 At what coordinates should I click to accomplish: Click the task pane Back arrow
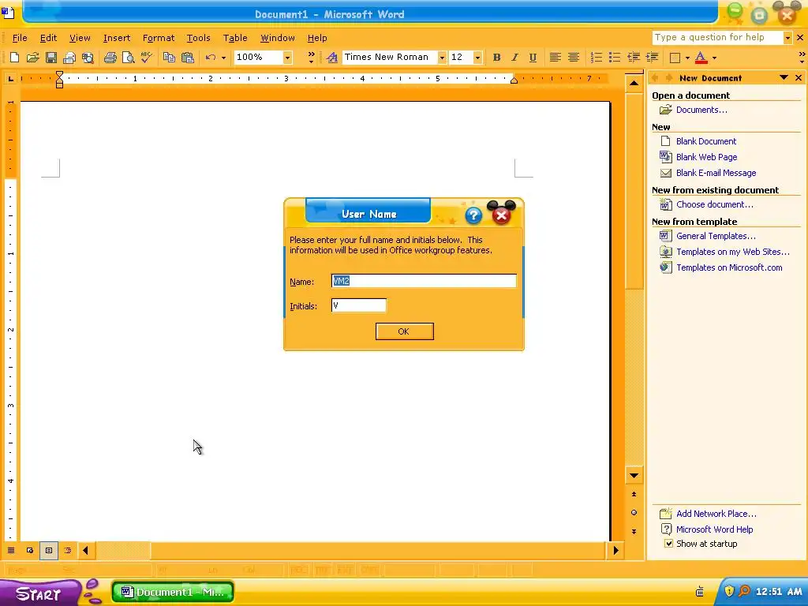656,78
